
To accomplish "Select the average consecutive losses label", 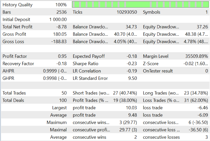I will point(161,137).
